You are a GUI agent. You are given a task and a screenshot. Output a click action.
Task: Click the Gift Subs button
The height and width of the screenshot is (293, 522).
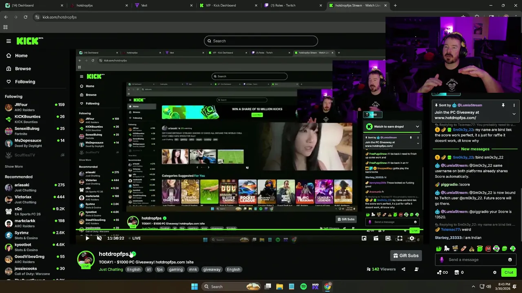tap(405, 256)
